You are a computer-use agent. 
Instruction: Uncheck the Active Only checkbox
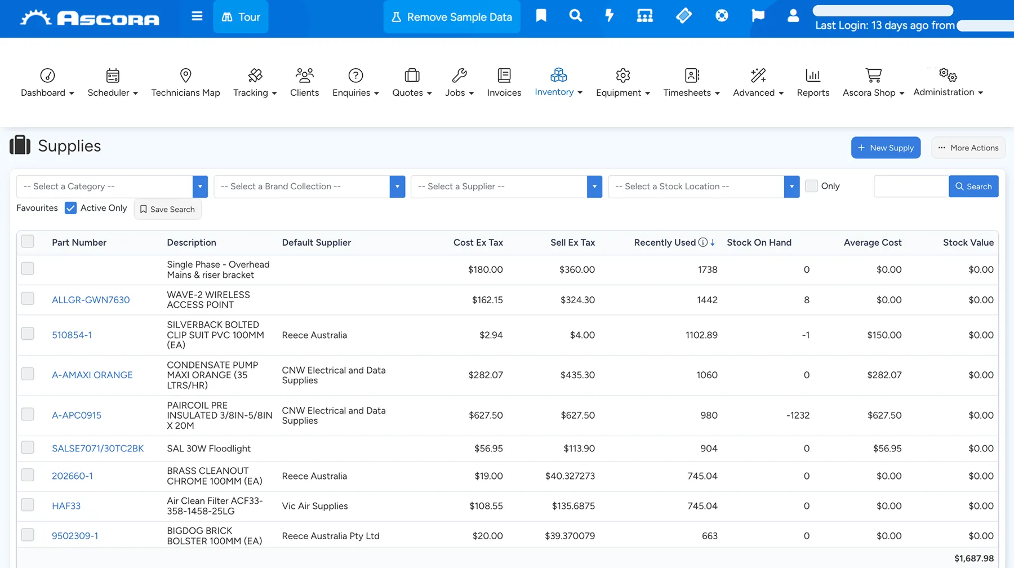pyautogui.click(x=70, y=208)
